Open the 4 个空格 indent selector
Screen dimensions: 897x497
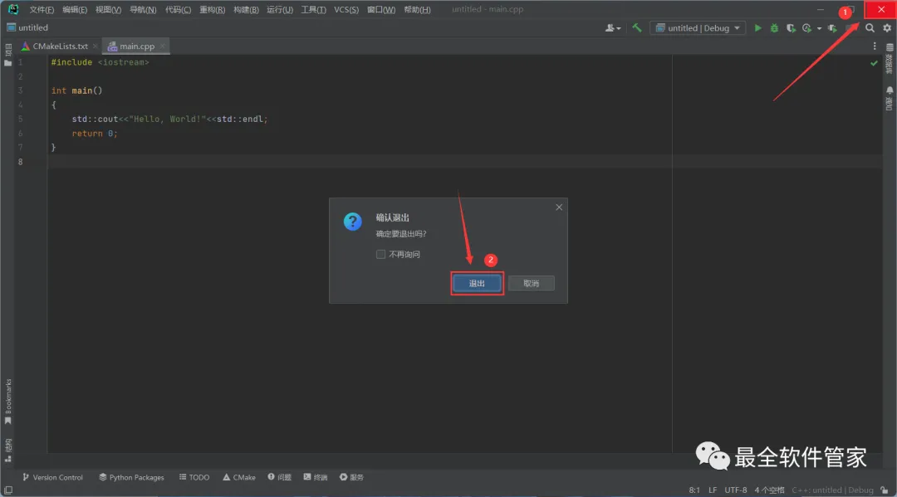tap(769, 490)
